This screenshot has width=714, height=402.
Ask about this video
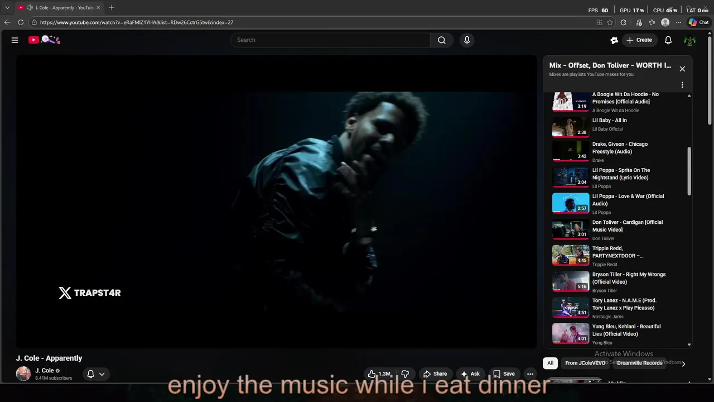click(x=470, y=374)
